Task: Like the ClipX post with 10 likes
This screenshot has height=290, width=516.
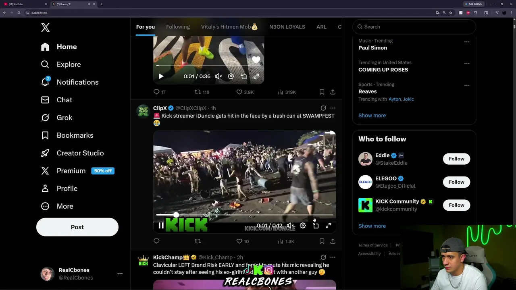Action: coord(243,241)
